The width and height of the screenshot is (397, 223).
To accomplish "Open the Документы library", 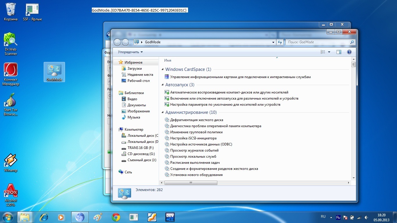I will [x=137, y=105].
